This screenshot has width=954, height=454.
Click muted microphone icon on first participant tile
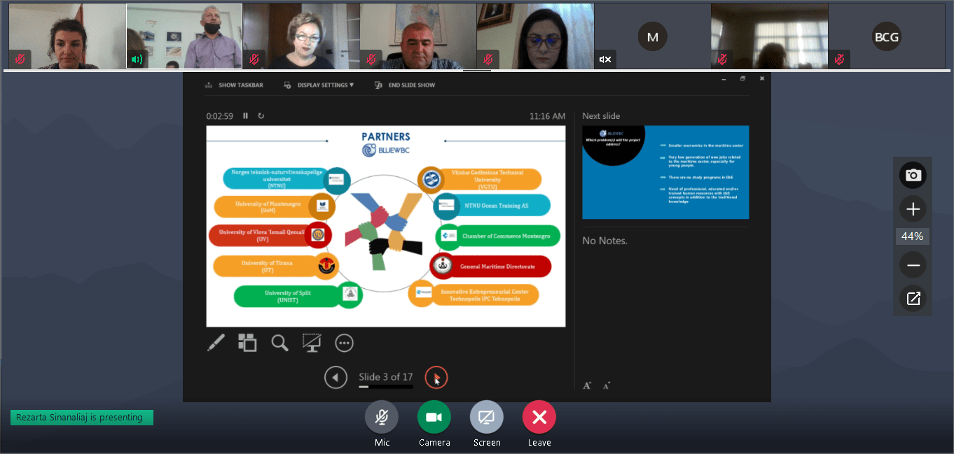coord(20,59)
